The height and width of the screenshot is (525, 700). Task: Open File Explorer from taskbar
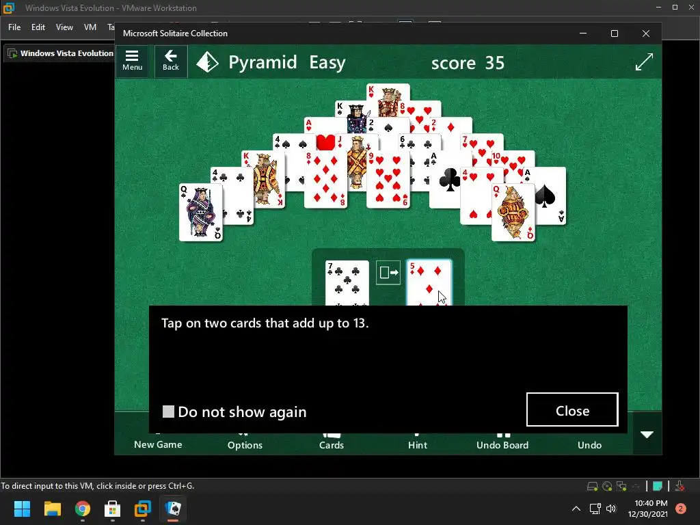[x=52, y=509]
